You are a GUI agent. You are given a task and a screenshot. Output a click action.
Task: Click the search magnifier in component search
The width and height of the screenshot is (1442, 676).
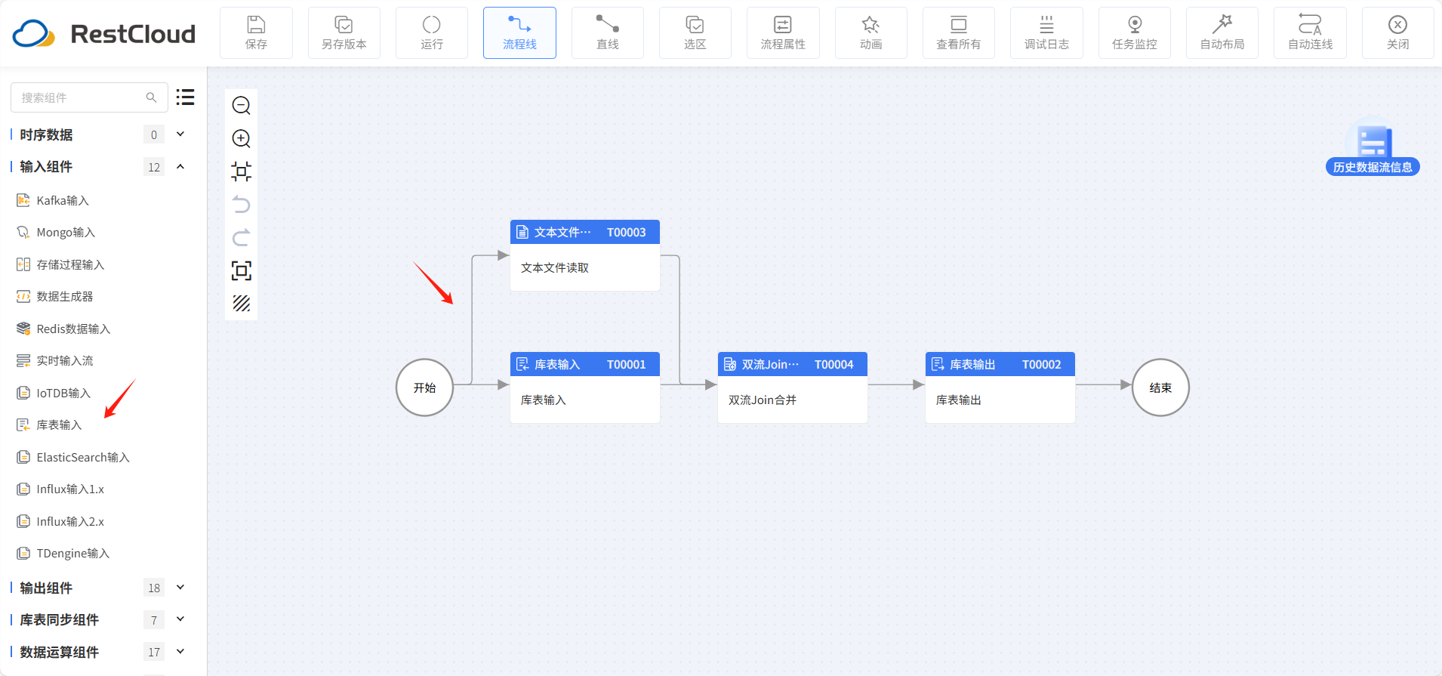pyautogui.click(x=152, y=97)
